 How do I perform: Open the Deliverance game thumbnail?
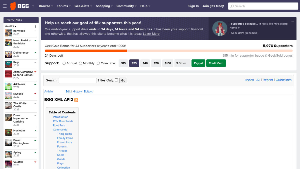coord(9,55)
